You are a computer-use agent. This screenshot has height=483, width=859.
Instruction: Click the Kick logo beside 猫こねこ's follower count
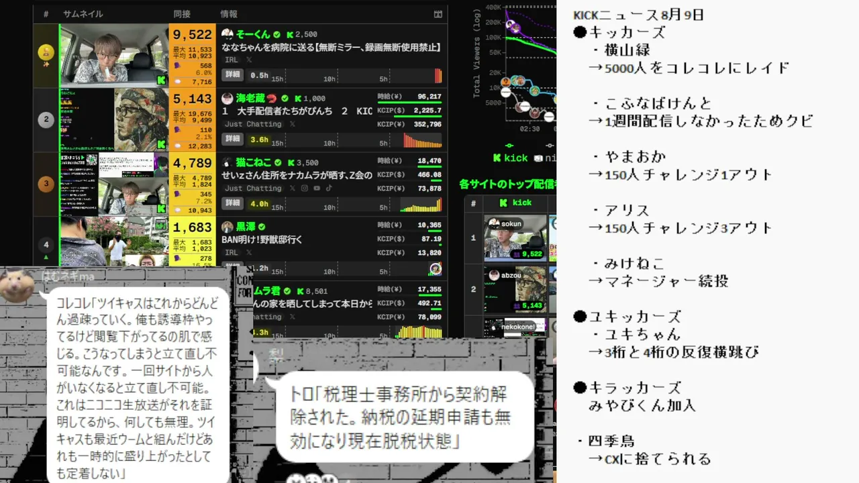[290, 163]
